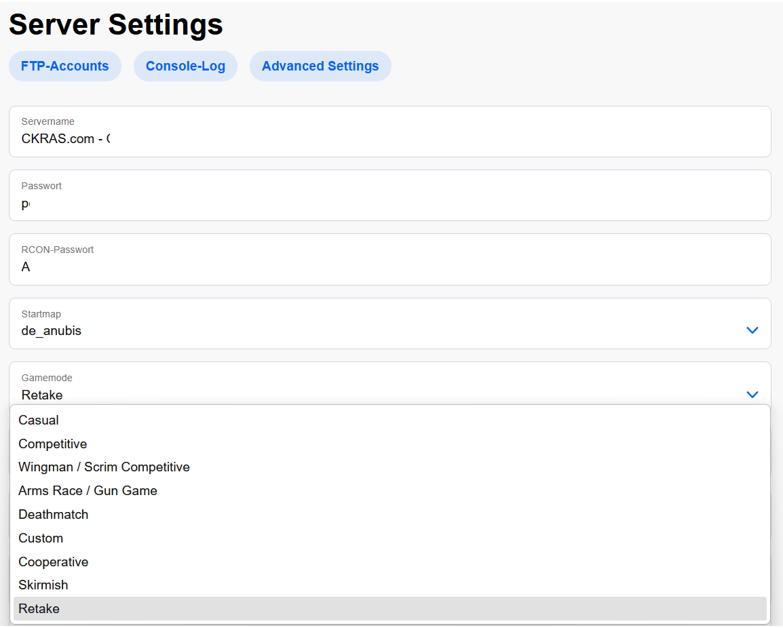
Task: Select Casual from the gamemode list
Action: tap(39, 420)
